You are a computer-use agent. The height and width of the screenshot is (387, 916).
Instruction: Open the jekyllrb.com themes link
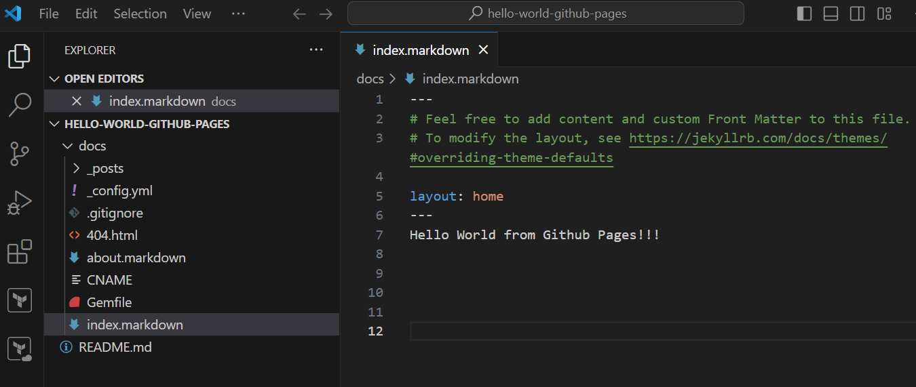(758, 138)
